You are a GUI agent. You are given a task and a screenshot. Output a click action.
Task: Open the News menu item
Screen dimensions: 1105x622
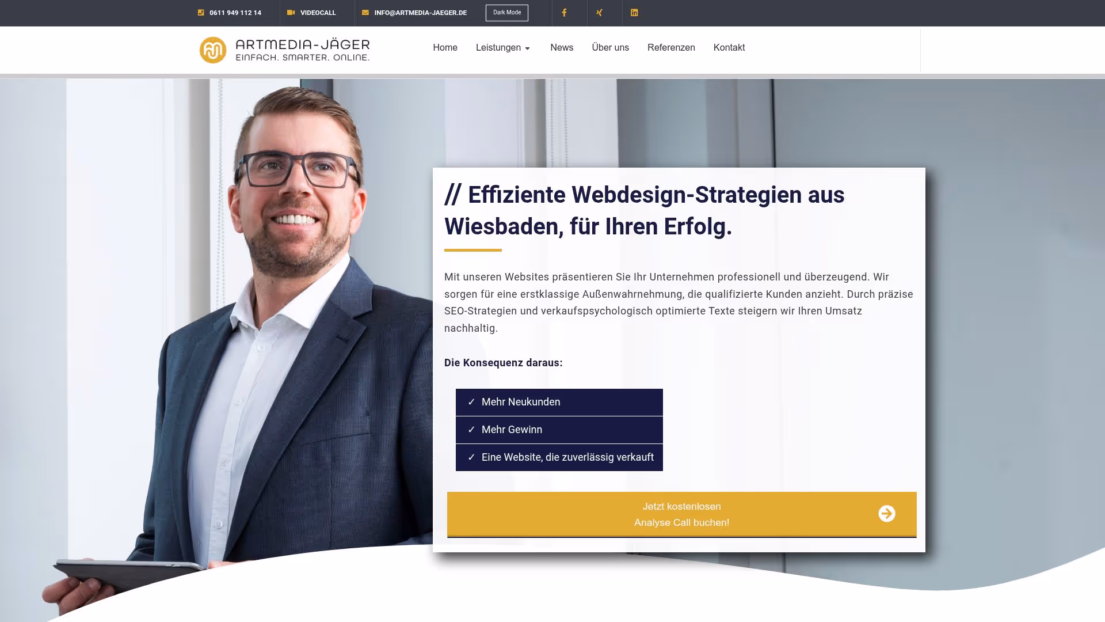pyautogui.click(x=561, y=48)
